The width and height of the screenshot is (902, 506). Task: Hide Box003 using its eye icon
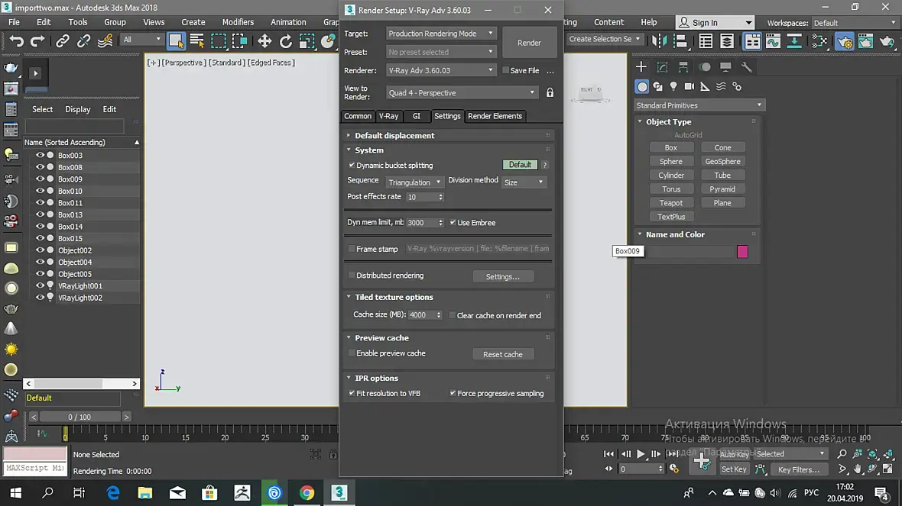40,156
